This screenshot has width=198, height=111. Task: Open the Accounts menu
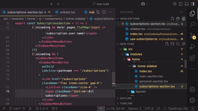[192, 89]
